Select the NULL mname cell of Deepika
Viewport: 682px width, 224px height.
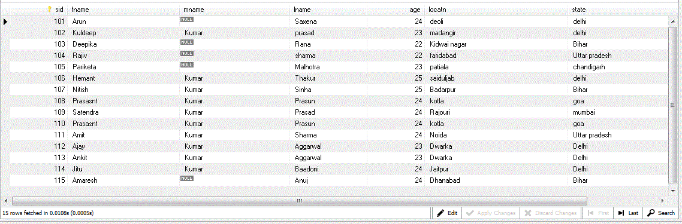(x=187, y=42)
